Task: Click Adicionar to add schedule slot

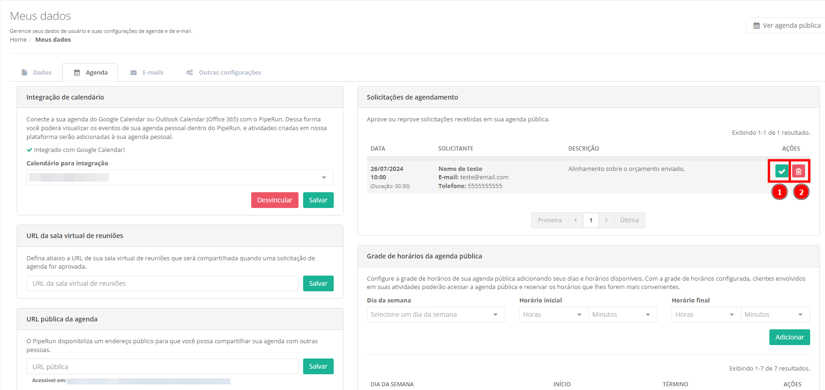Action: point(789,337)
